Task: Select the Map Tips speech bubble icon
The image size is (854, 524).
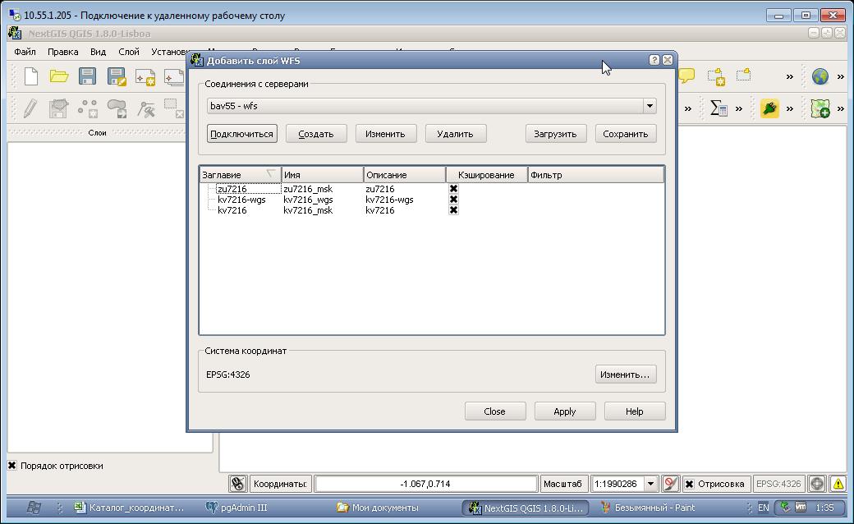Action: tap(686, 76)
